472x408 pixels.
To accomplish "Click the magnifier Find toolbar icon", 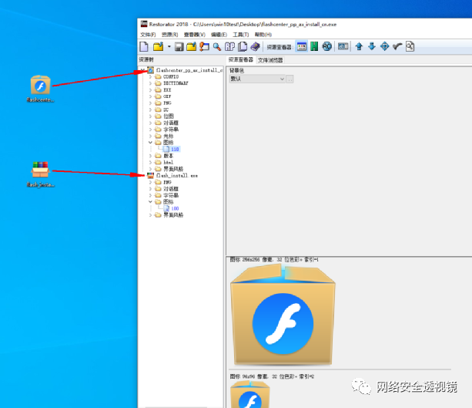I will 216,47.
